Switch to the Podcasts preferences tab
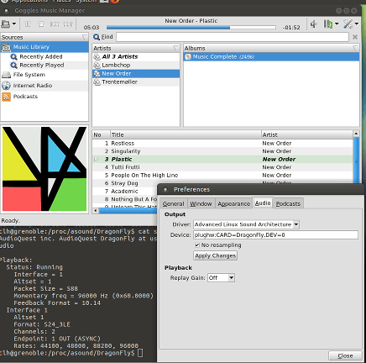 tap(288, 203)
